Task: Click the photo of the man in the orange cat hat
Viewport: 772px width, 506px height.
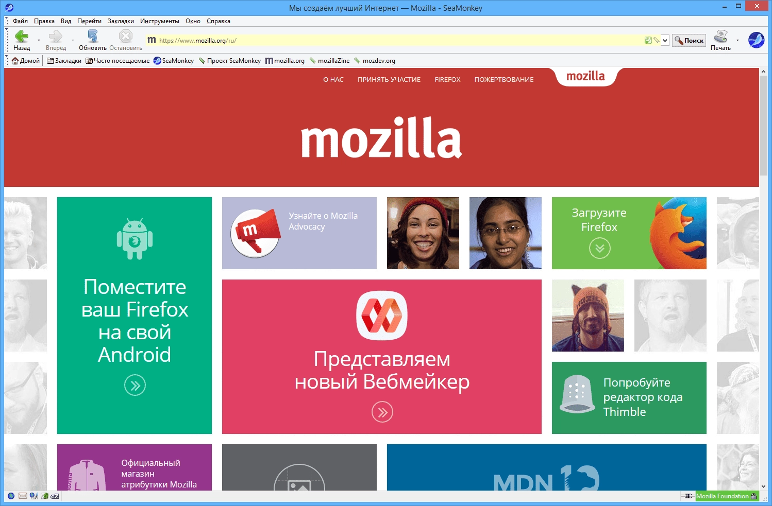Action: coord(588,316)
